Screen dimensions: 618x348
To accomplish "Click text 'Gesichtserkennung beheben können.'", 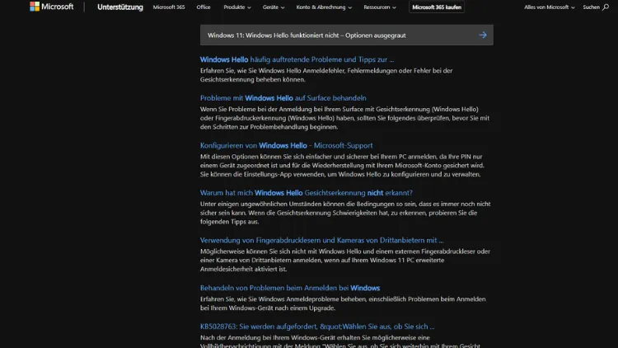I will tap(253, 80).
